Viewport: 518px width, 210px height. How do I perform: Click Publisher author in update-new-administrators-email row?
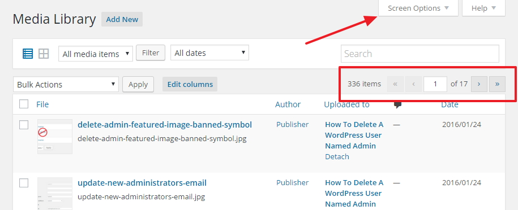click(292, 182)
